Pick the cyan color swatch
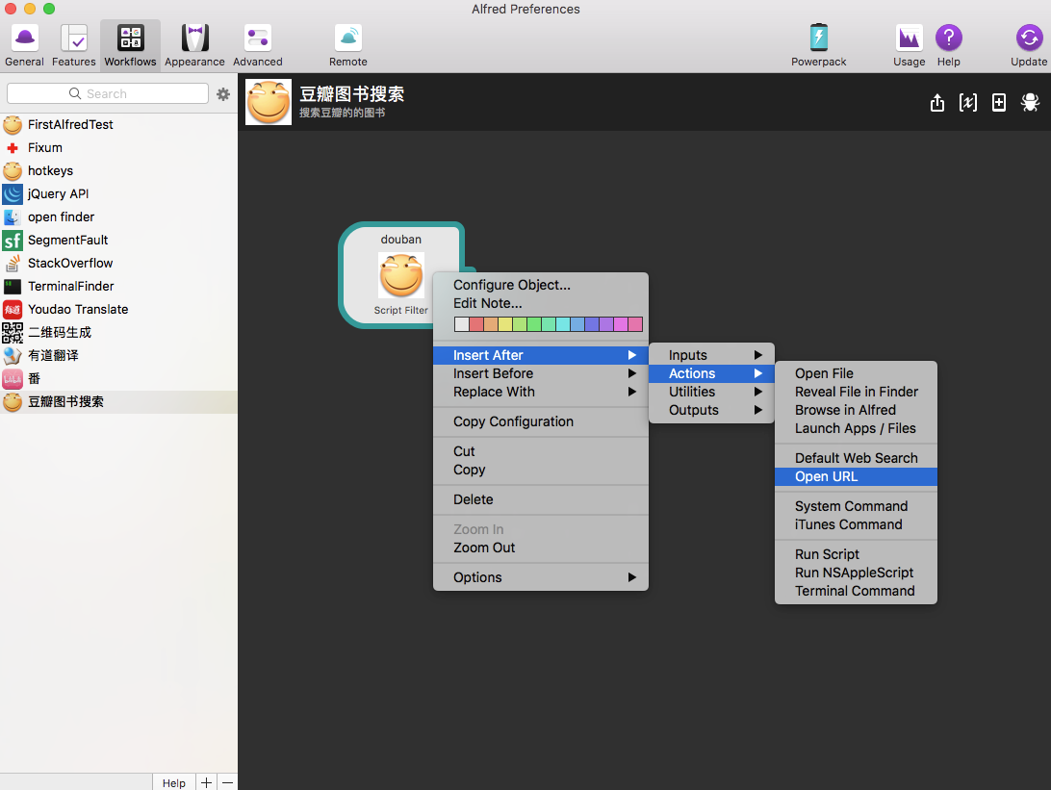 click(x=562, y=324)
